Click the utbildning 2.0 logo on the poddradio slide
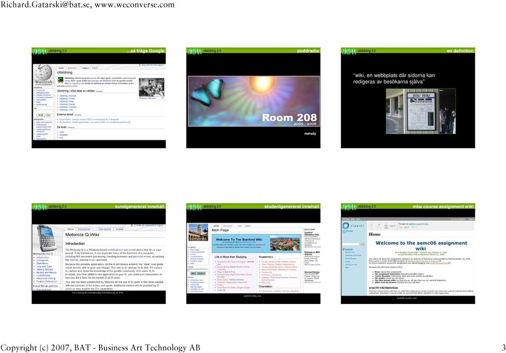Viewport: 506px width, 353px height. 205,51
